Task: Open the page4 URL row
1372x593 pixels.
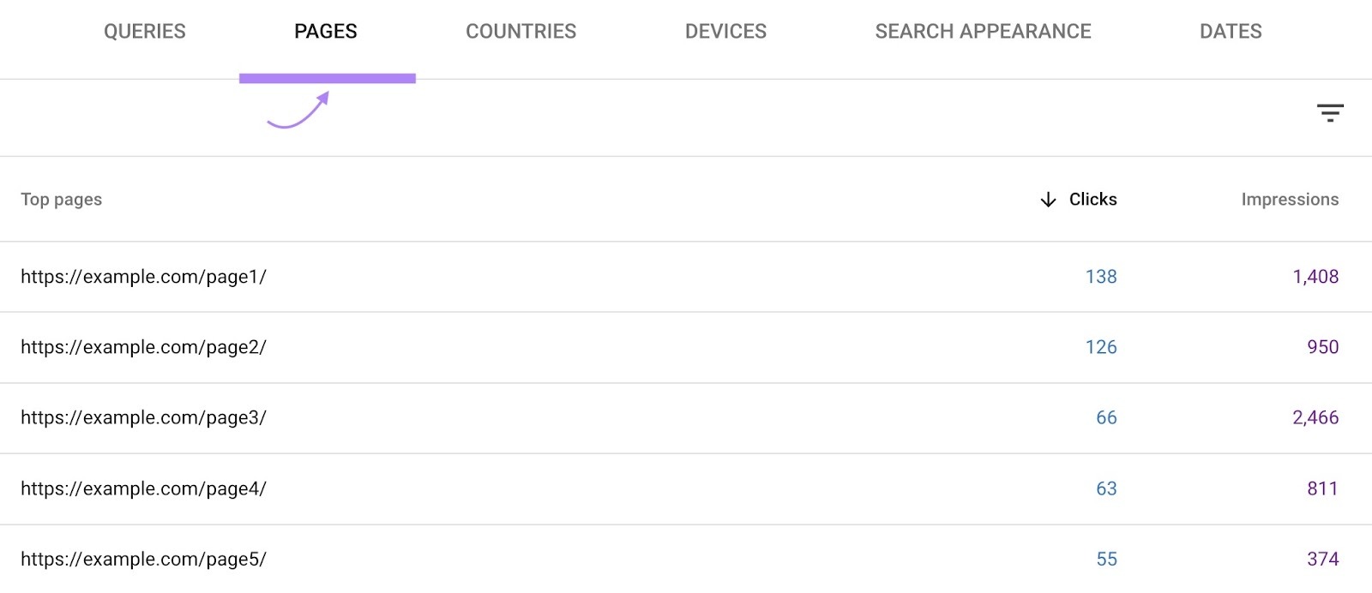Action: pyautogui.click(x=144, y=488)
